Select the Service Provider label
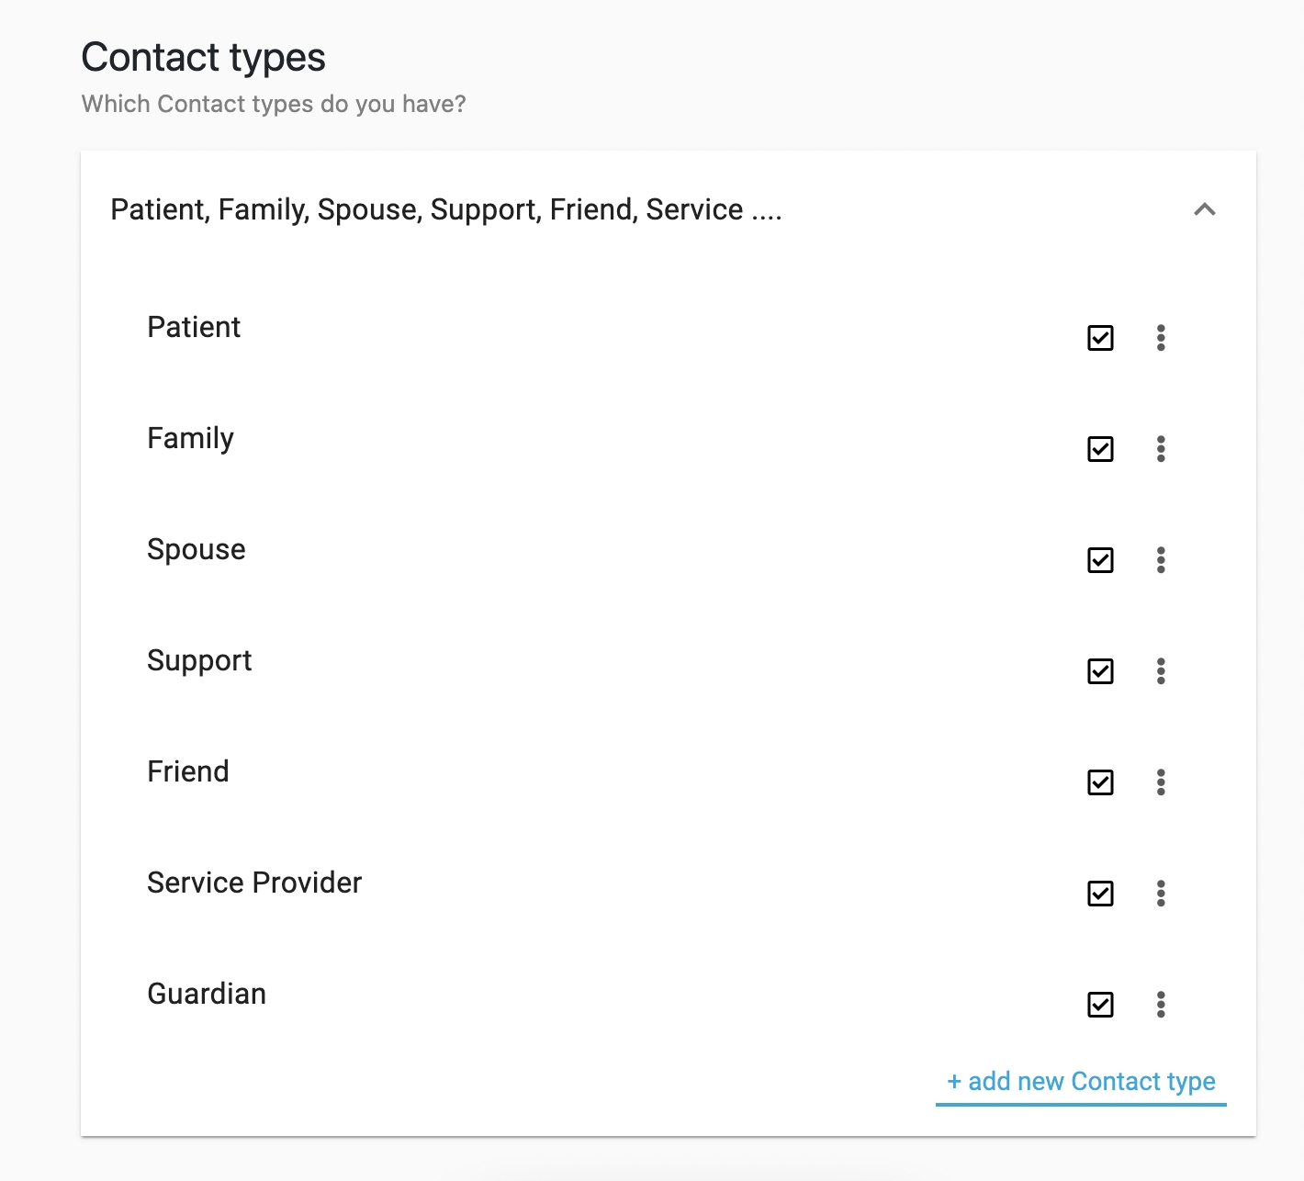Image resolution: width=1304 pixels, height=1181 pixels. [x=254, y=883]
